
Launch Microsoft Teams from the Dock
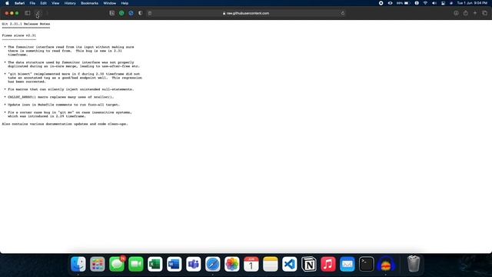tap(193, 264)
